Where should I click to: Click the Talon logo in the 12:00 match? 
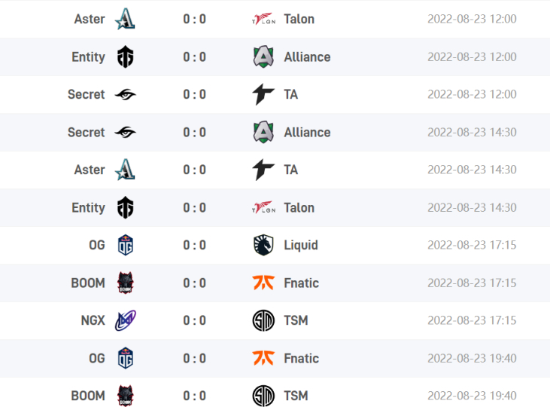pos(263,19)
